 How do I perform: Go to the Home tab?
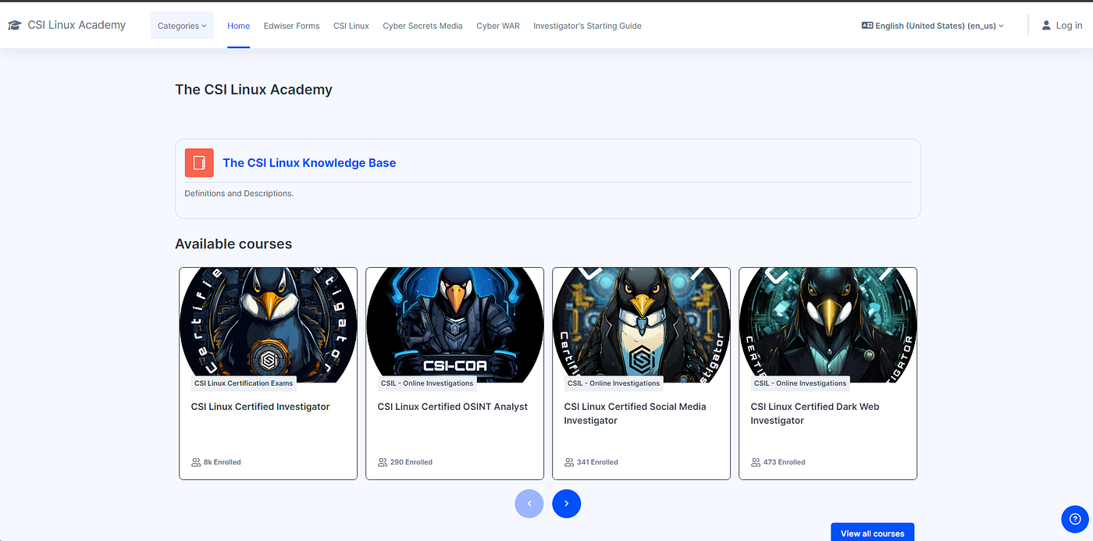click(x=239, y=26)
